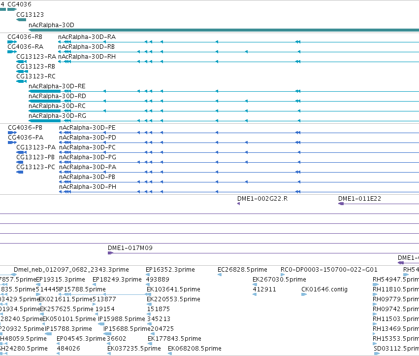Click the long nAcRalpha-30D gene bar
Screen dimensions: 419x356
click(224, 30)
